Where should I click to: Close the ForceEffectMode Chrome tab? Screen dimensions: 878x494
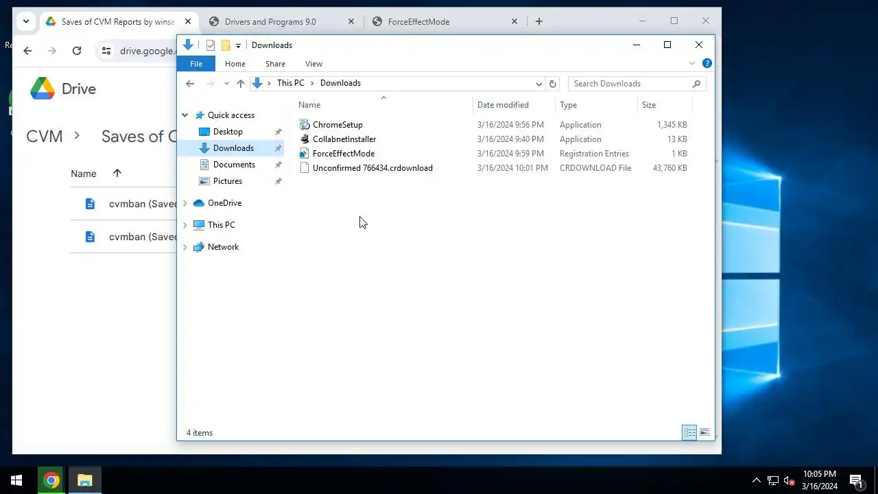coord(514,21)
